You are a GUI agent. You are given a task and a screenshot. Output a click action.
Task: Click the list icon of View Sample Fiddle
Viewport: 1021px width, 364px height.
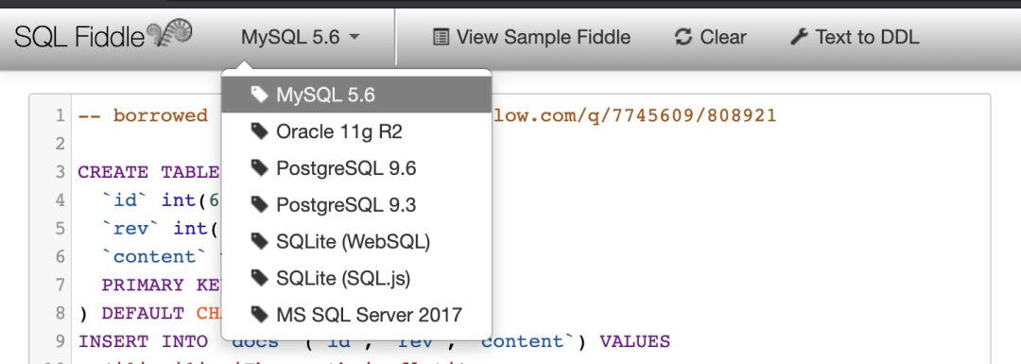pyautogui.click(x=441, y=37)
